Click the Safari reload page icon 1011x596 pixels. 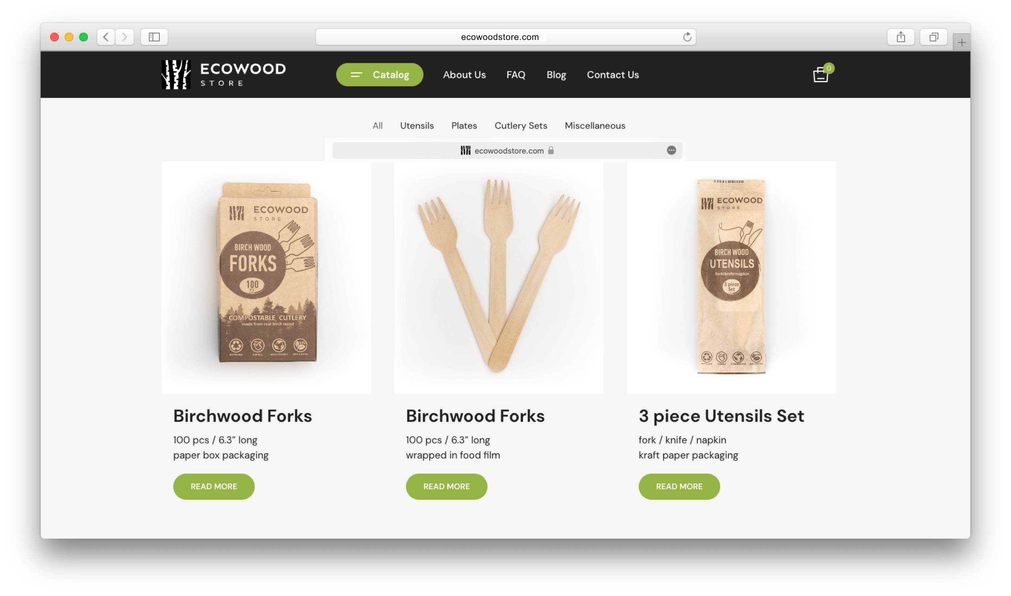[687, 37]
